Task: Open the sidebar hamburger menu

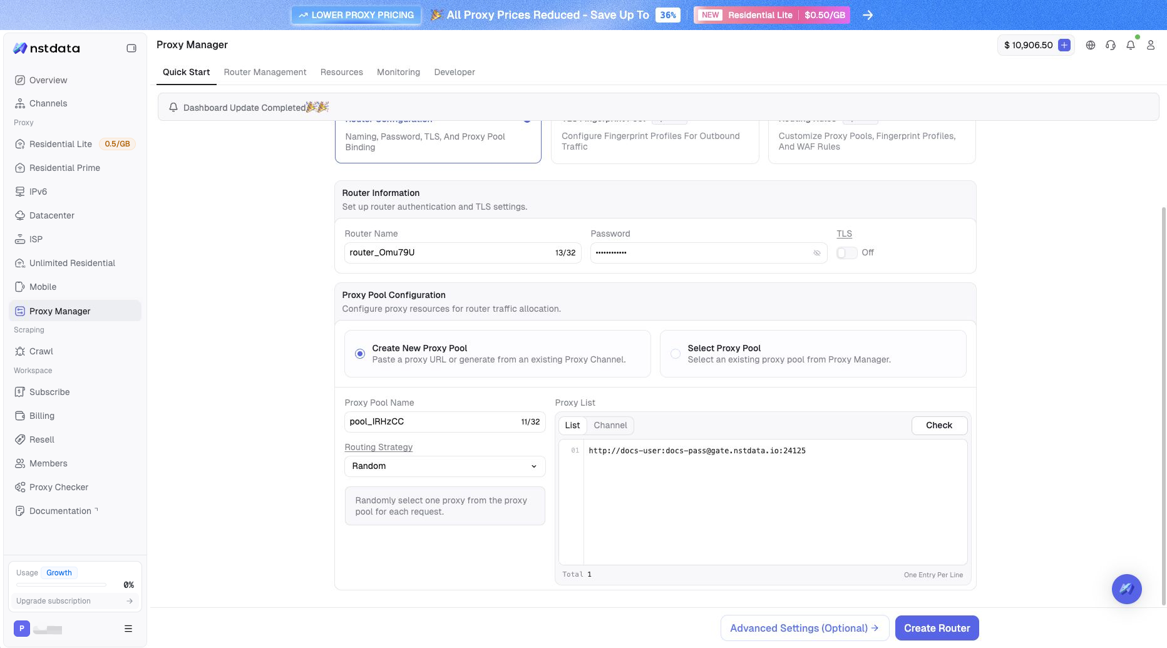Action: point(128,629)
